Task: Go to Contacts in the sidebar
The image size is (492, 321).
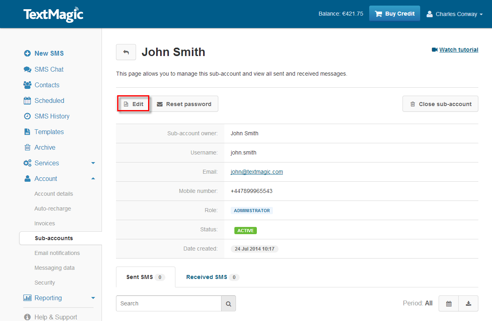Action: 47,85
